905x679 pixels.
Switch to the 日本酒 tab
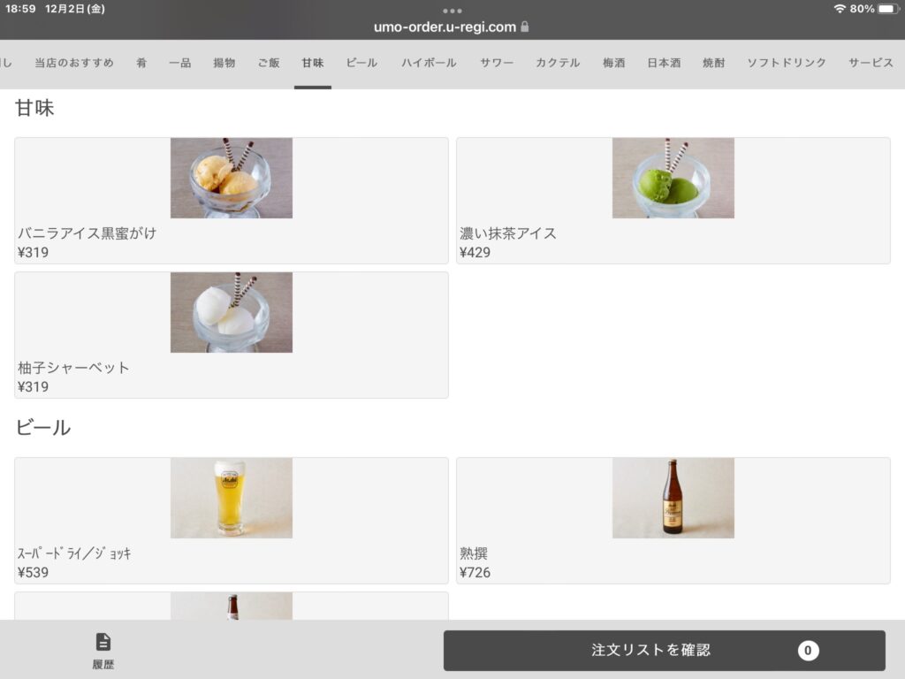pos(665,63)
